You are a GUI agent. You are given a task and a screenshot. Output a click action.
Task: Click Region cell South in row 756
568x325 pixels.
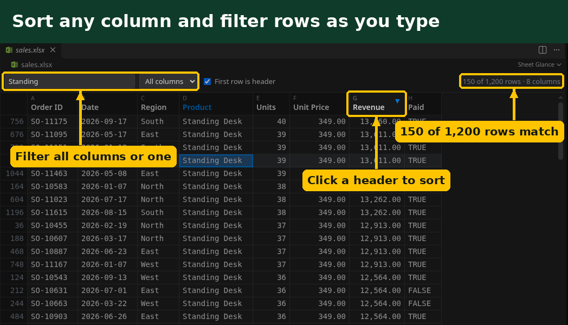pos(158,121)
